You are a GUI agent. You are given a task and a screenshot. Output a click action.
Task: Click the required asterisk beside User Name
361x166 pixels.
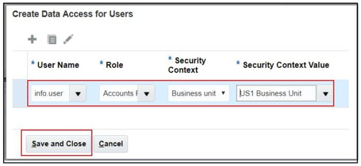[x=33, y=63]
